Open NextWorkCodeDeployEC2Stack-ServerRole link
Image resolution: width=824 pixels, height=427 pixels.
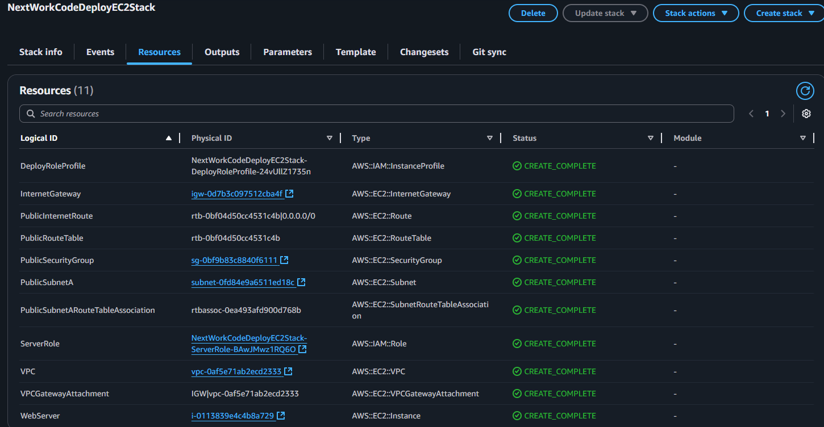tap(249, 344)
